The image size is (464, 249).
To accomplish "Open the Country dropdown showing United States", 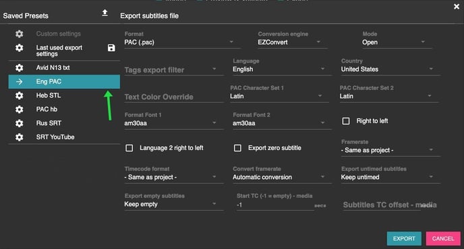I will (390, 69).
